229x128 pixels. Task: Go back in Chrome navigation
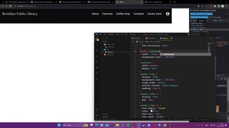click(3, 6)
